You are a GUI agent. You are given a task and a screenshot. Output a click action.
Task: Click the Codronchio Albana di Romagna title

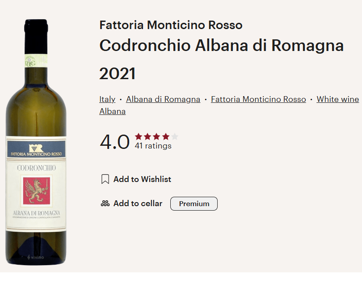pyautogui.click(x=221, y=46)
